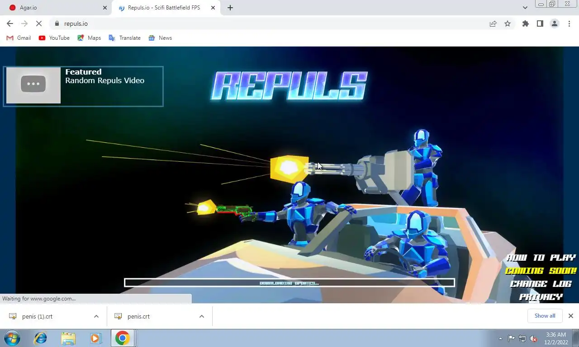Viewport: 579px width, 347px height.
Task: Toggle the browser side panel
Action: [540, 23]
